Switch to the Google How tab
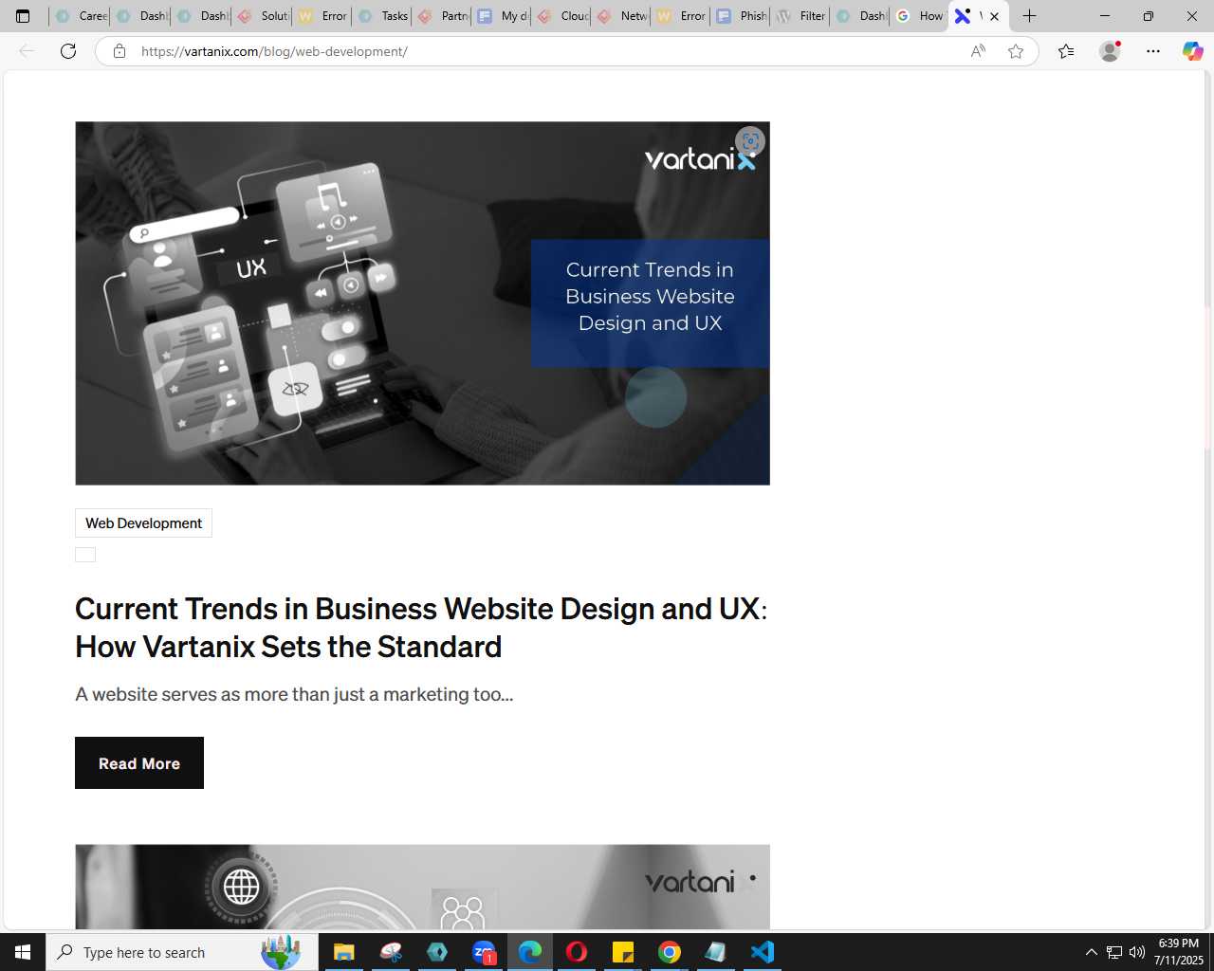Viewport: 1214px width, 971px height. coord(920,16)
